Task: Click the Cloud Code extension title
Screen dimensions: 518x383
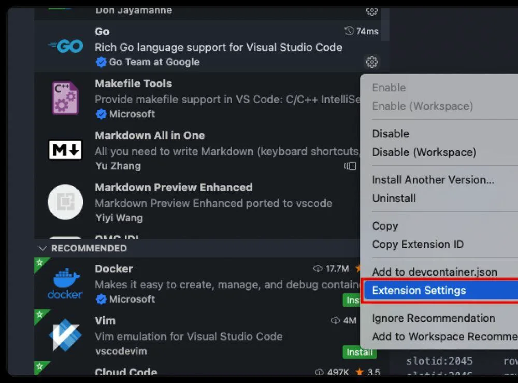Action: 125,372
